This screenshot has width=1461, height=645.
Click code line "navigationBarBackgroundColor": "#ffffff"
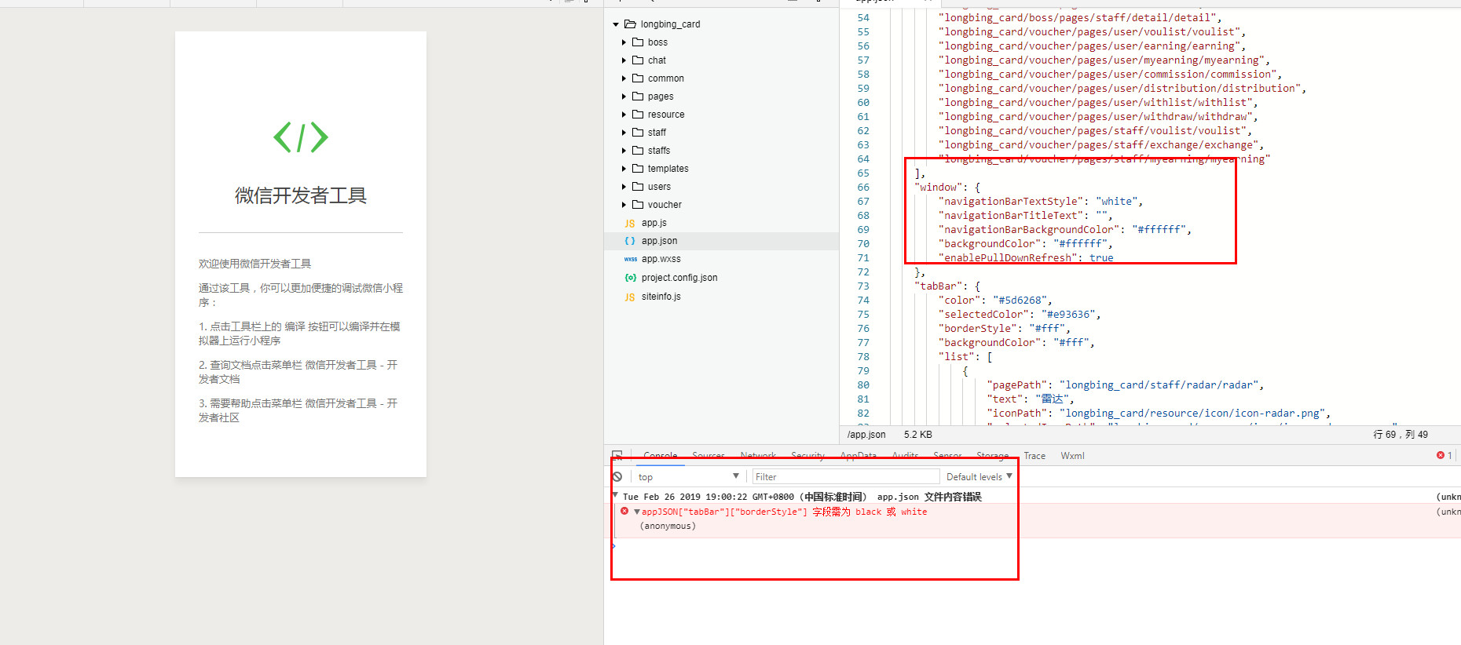coord(1065,230)
